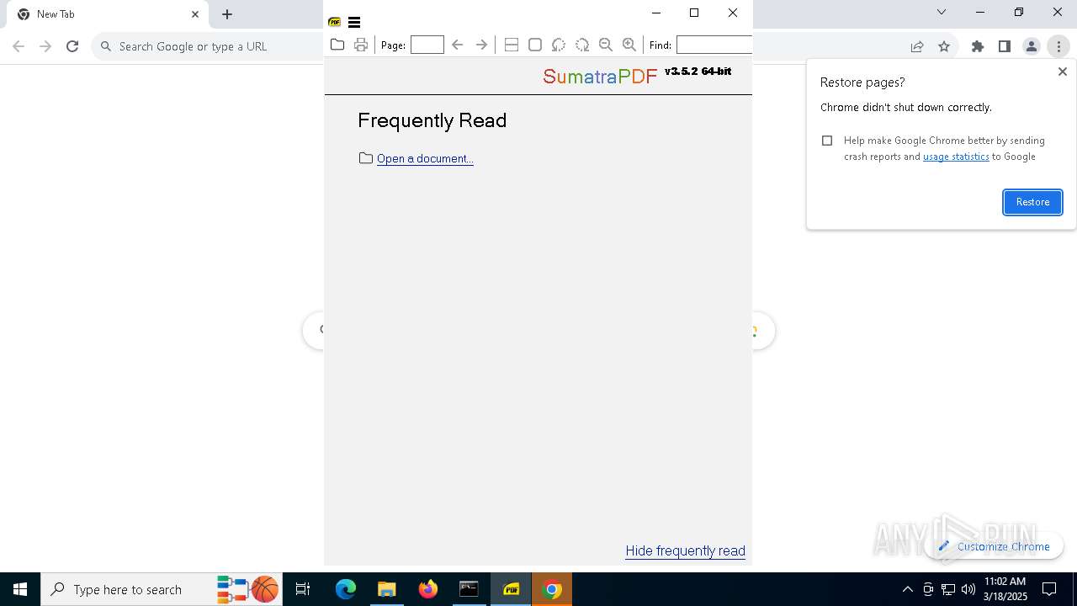This screenshot has width=1077, height=606.
Task: Rotate left icon in SumatraPDF toolbar
Action: click(x=558, y=45)
